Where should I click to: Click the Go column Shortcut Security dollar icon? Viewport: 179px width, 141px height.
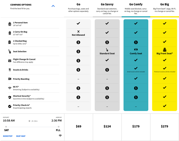pos(78,97)
